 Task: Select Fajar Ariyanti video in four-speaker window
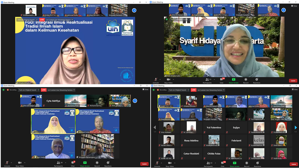(x=53, y=121)
